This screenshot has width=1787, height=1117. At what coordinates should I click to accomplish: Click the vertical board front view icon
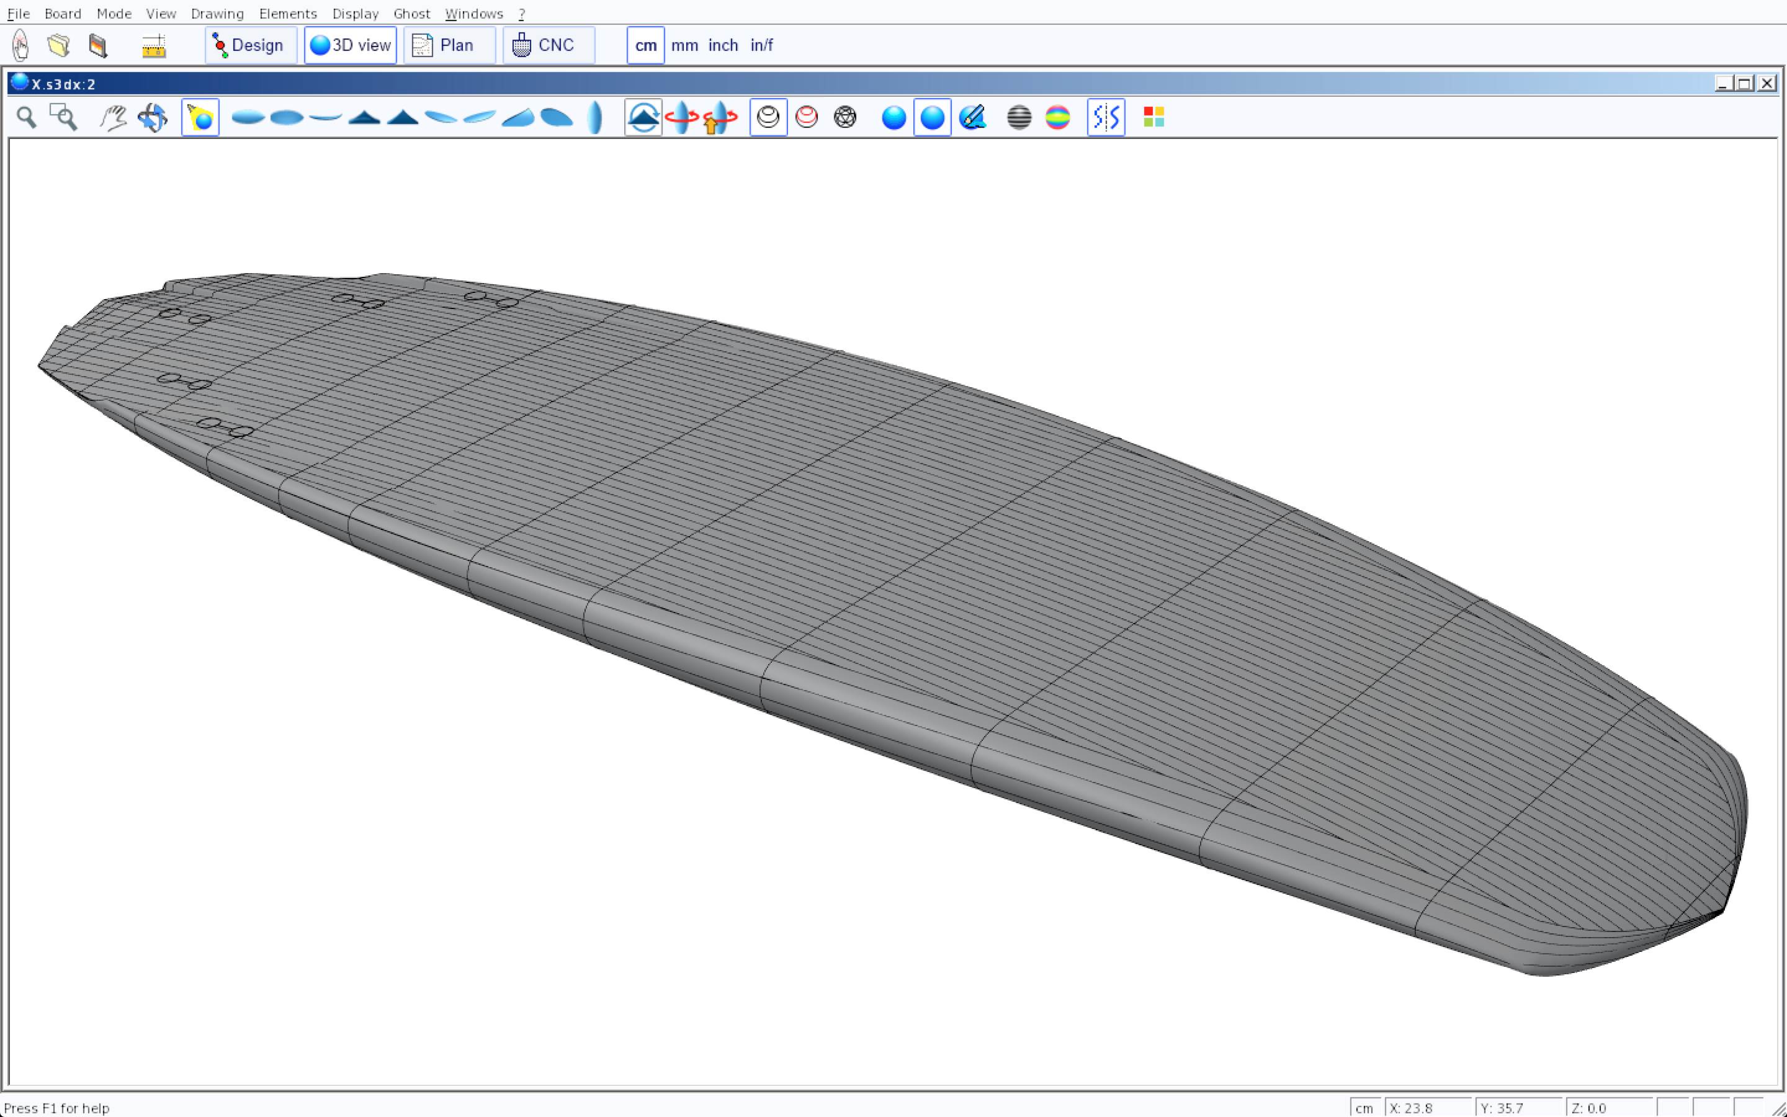[x=594, y=117]
